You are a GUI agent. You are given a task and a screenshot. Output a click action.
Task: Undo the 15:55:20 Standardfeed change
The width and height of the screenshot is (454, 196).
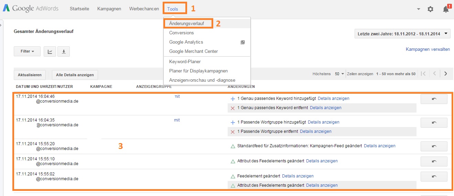434,146
